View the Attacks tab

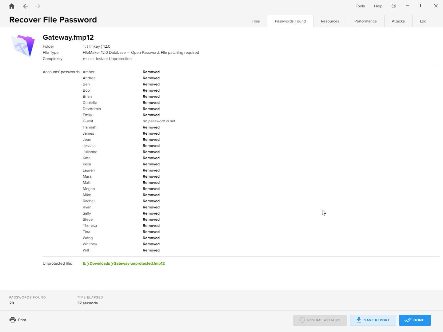click(398, 21)
